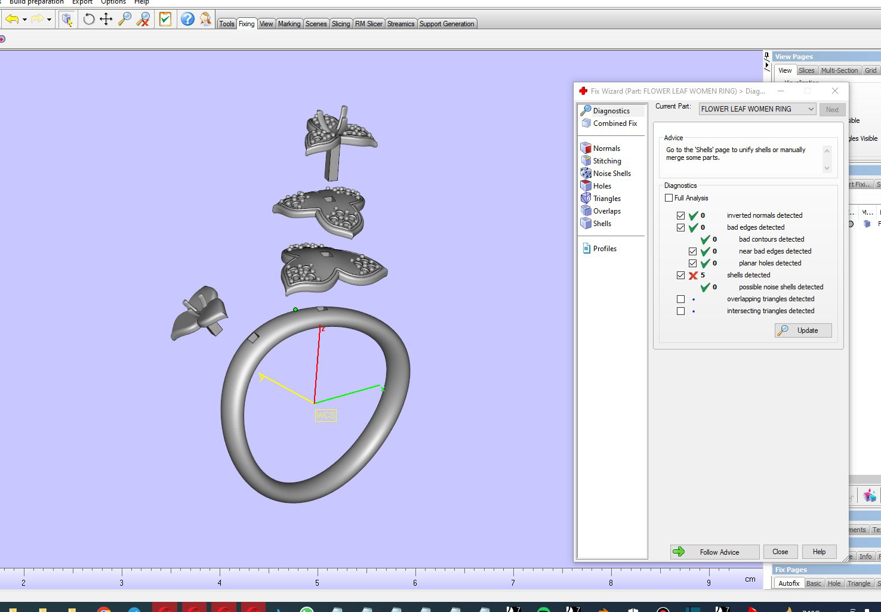Open the Redo history dropdown arrow
881x612 pixels.
pos(50,20)
